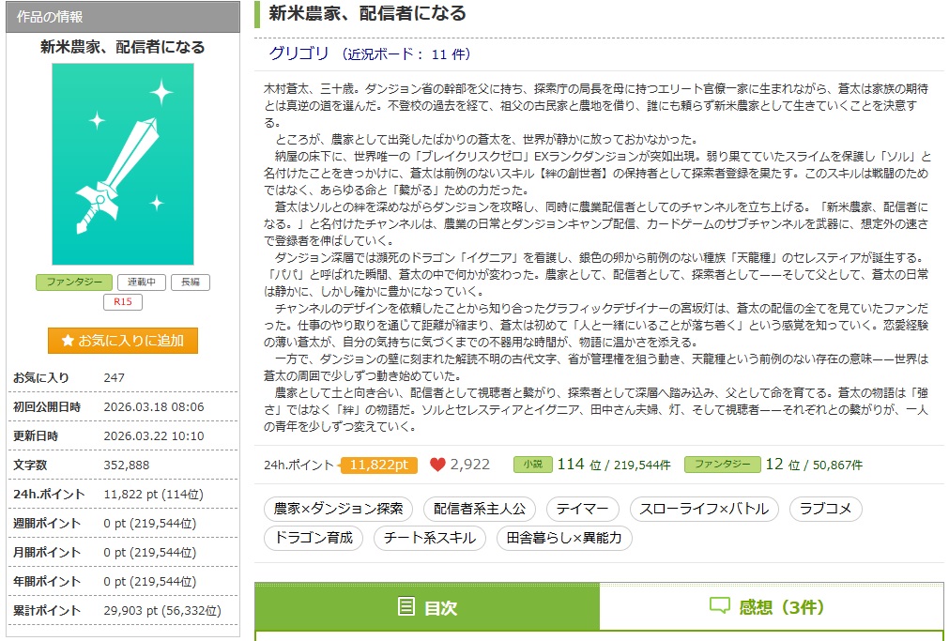Click the R15 rating badge
Screen dimensions: 949x641
(x=123, y=302)
